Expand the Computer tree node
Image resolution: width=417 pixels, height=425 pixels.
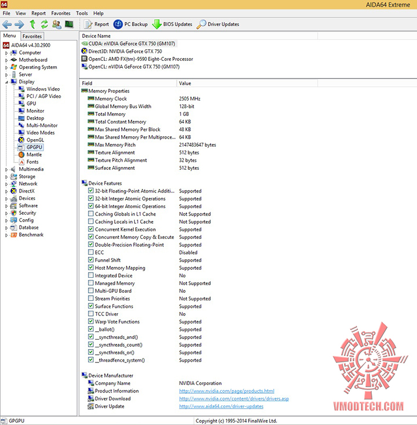6,53
